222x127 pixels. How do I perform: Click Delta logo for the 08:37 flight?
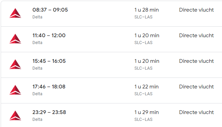15,13
